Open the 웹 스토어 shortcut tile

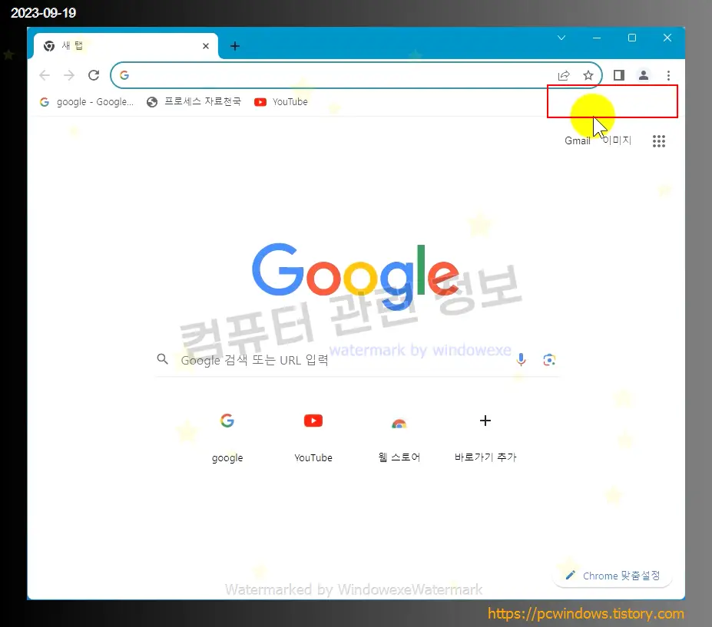click(x=399, y=436)
